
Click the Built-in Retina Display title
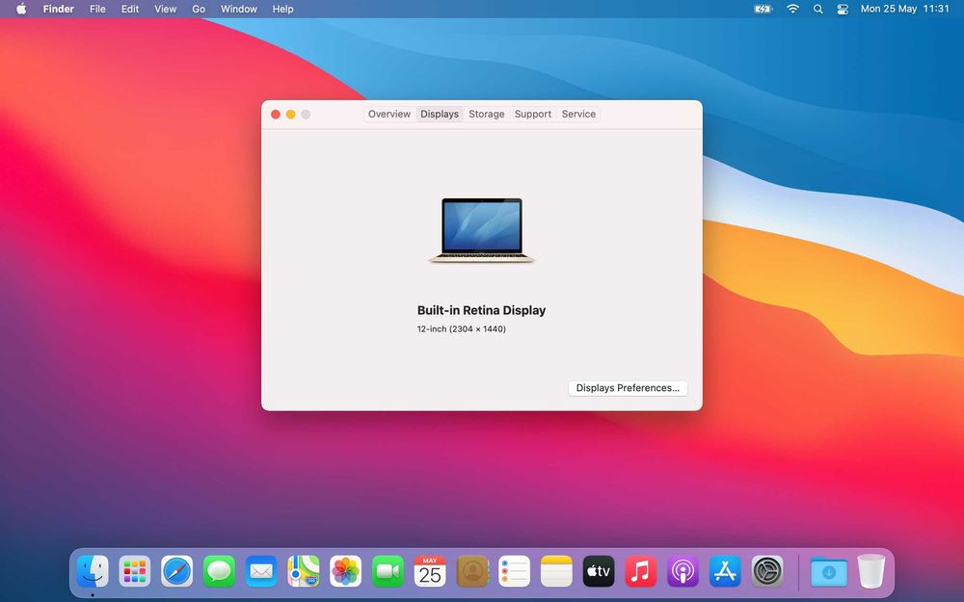(x=481, y=310)
